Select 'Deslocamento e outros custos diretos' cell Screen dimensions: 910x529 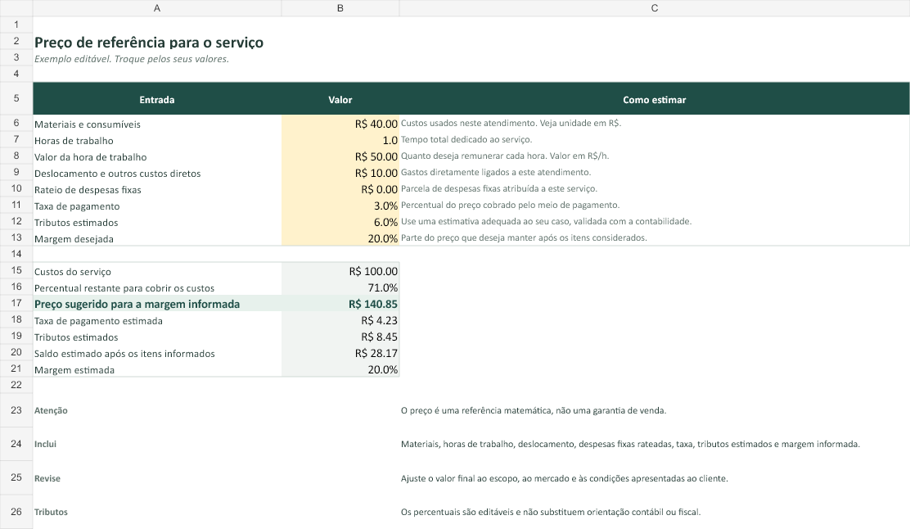(x=157, y=173)
